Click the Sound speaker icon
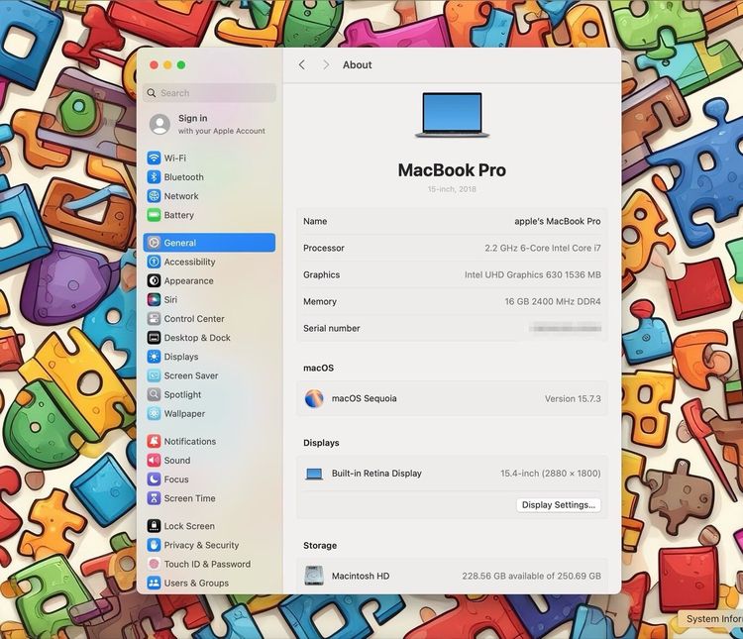743x639 pixels. pyautogui.click(x=154, y=461)
